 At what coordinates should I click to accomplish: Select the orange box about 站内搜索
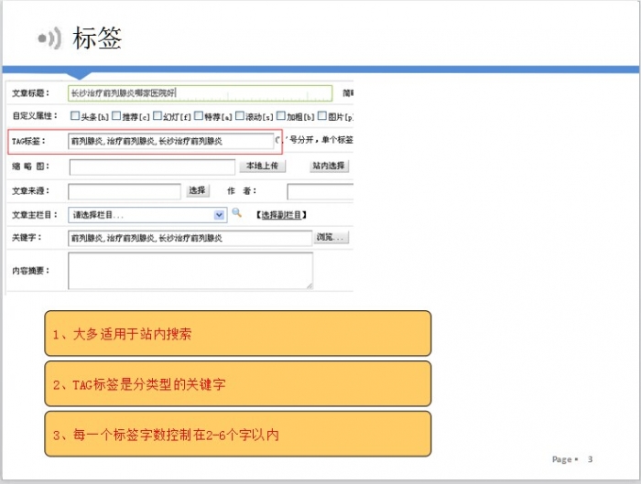coord(237,334)
